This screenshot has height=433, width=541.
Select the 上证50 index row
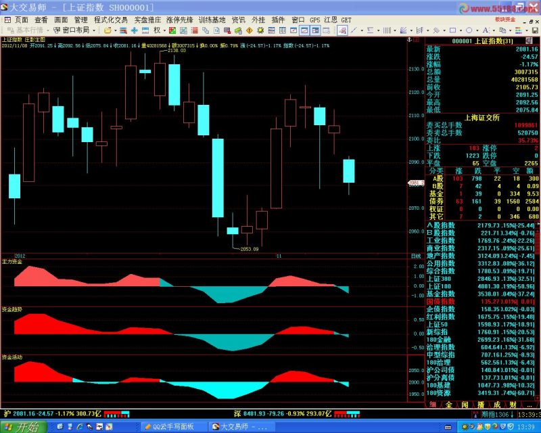[x=481, y=324]
